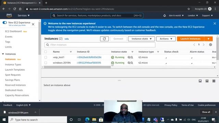Screen dimensions: 219x123
Task: Click Show all downloads button
Action: [206, 112]
